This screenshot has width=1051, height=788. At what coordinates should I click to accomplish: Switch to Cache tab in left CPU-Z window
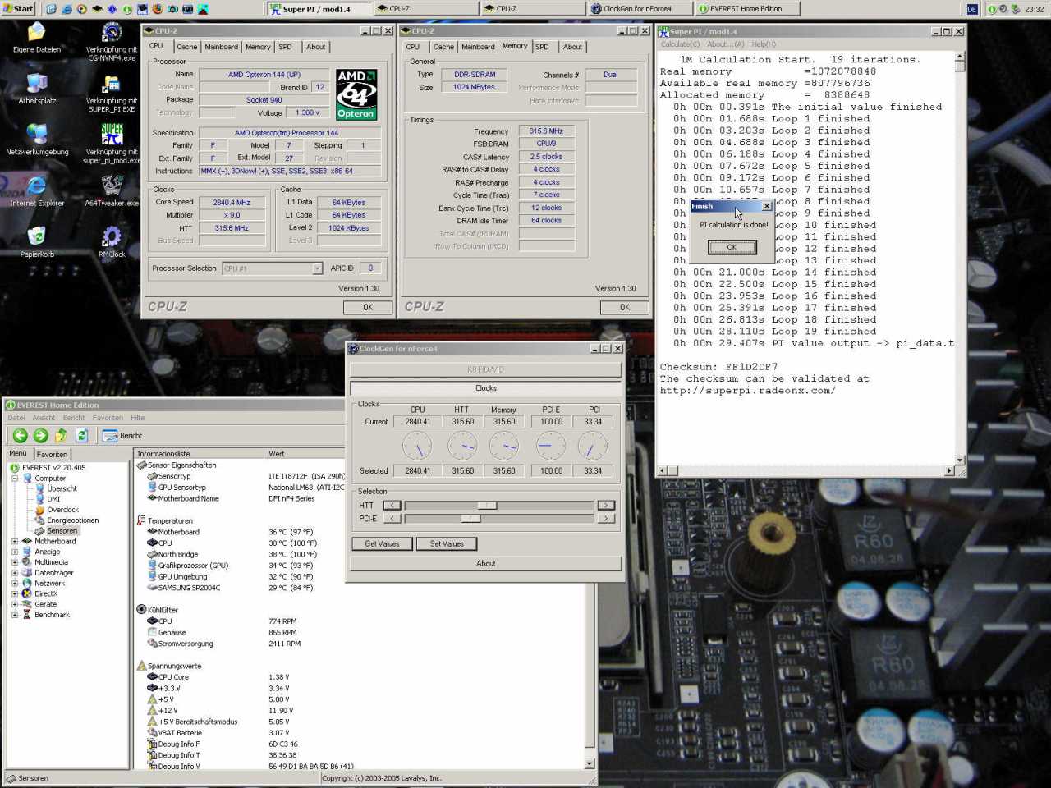coord(187,47)
